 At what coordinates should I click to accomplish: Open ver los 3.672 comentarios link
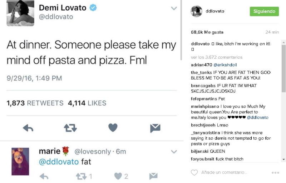point(217,57)
